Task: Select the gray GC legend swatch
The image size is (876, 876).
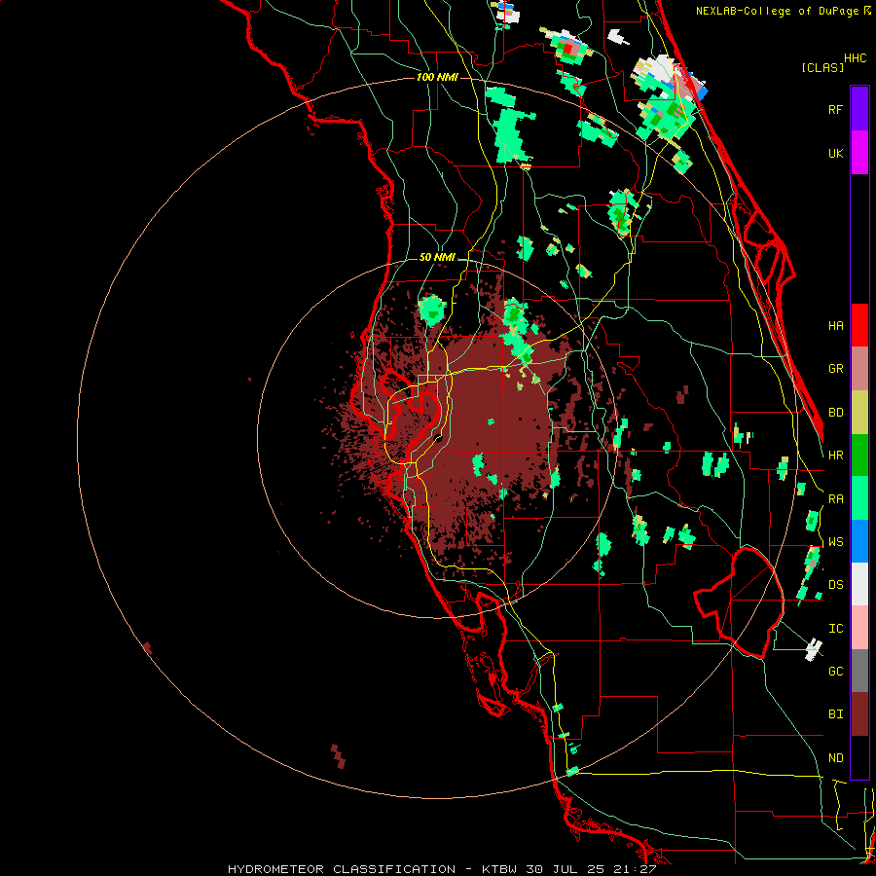Action: click(859, 671)
